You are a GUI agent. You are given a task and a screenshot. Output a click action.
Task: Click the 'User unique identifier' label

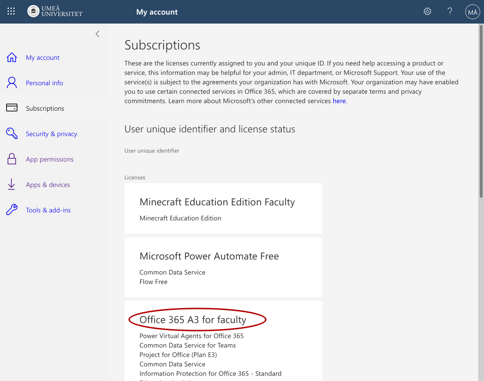point(152,151)
